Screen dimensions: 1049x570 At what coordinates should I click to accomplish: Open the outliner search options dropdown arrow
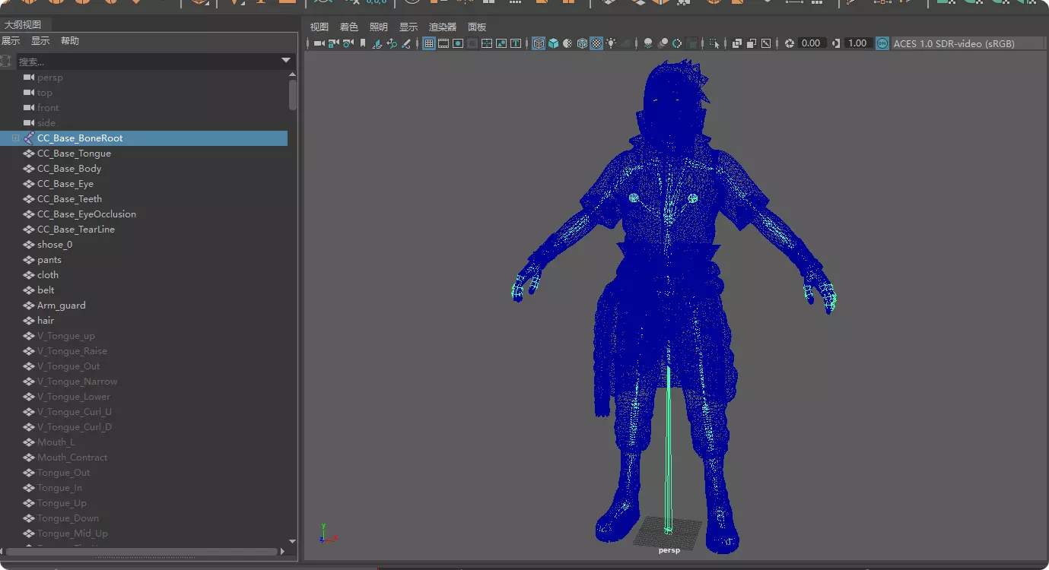[286, 60]
